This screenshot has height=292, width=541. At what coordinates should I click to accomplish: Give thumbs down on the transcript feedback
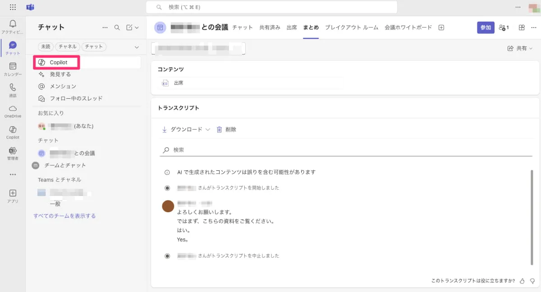pos(533,280)
